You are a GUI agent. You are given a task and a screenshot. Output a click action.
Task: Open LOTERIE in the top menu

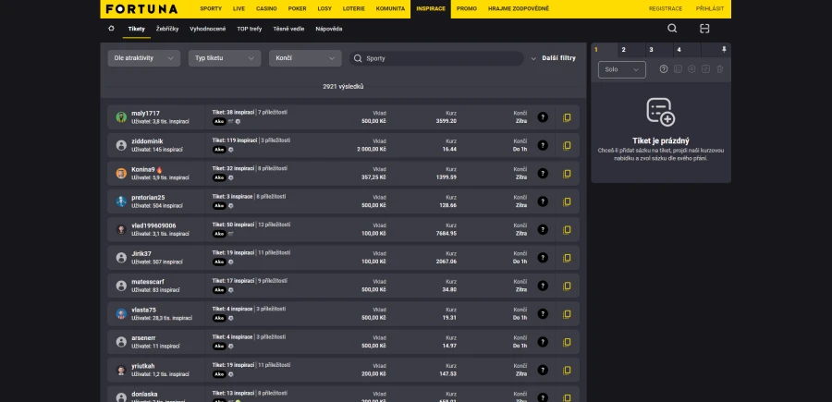point(353,9)
